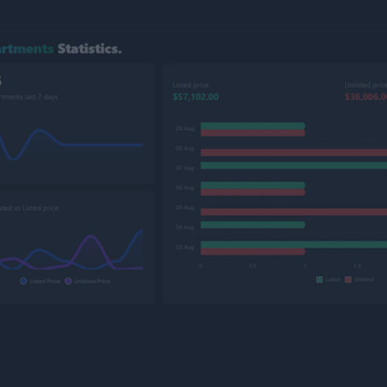Toggle the Unlisted Price legend marker
The height and width of the screenshot is (387, 387).
click(x=68, y=281)
